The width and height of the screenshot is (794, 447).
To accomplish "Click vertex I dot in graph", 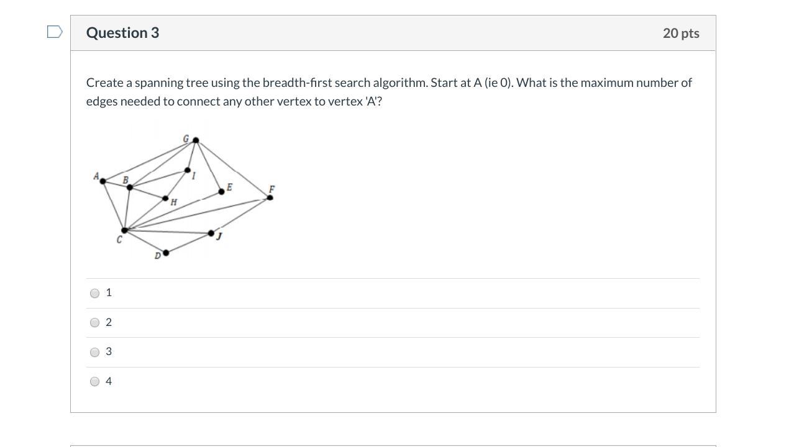I will point(188,170).
